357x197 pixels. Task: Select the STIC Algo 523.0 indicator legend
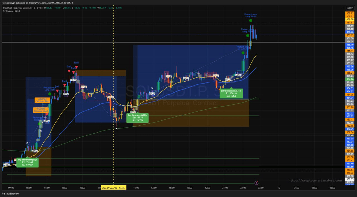[x=12, y=11]
